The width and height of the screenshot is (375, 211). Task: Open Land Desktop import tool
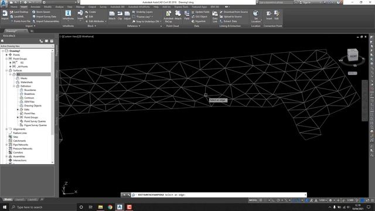pos(19,12)
